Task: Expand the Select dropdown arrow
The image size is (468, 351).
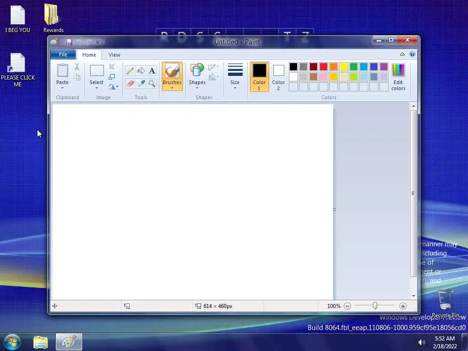Action: [97, 88]
